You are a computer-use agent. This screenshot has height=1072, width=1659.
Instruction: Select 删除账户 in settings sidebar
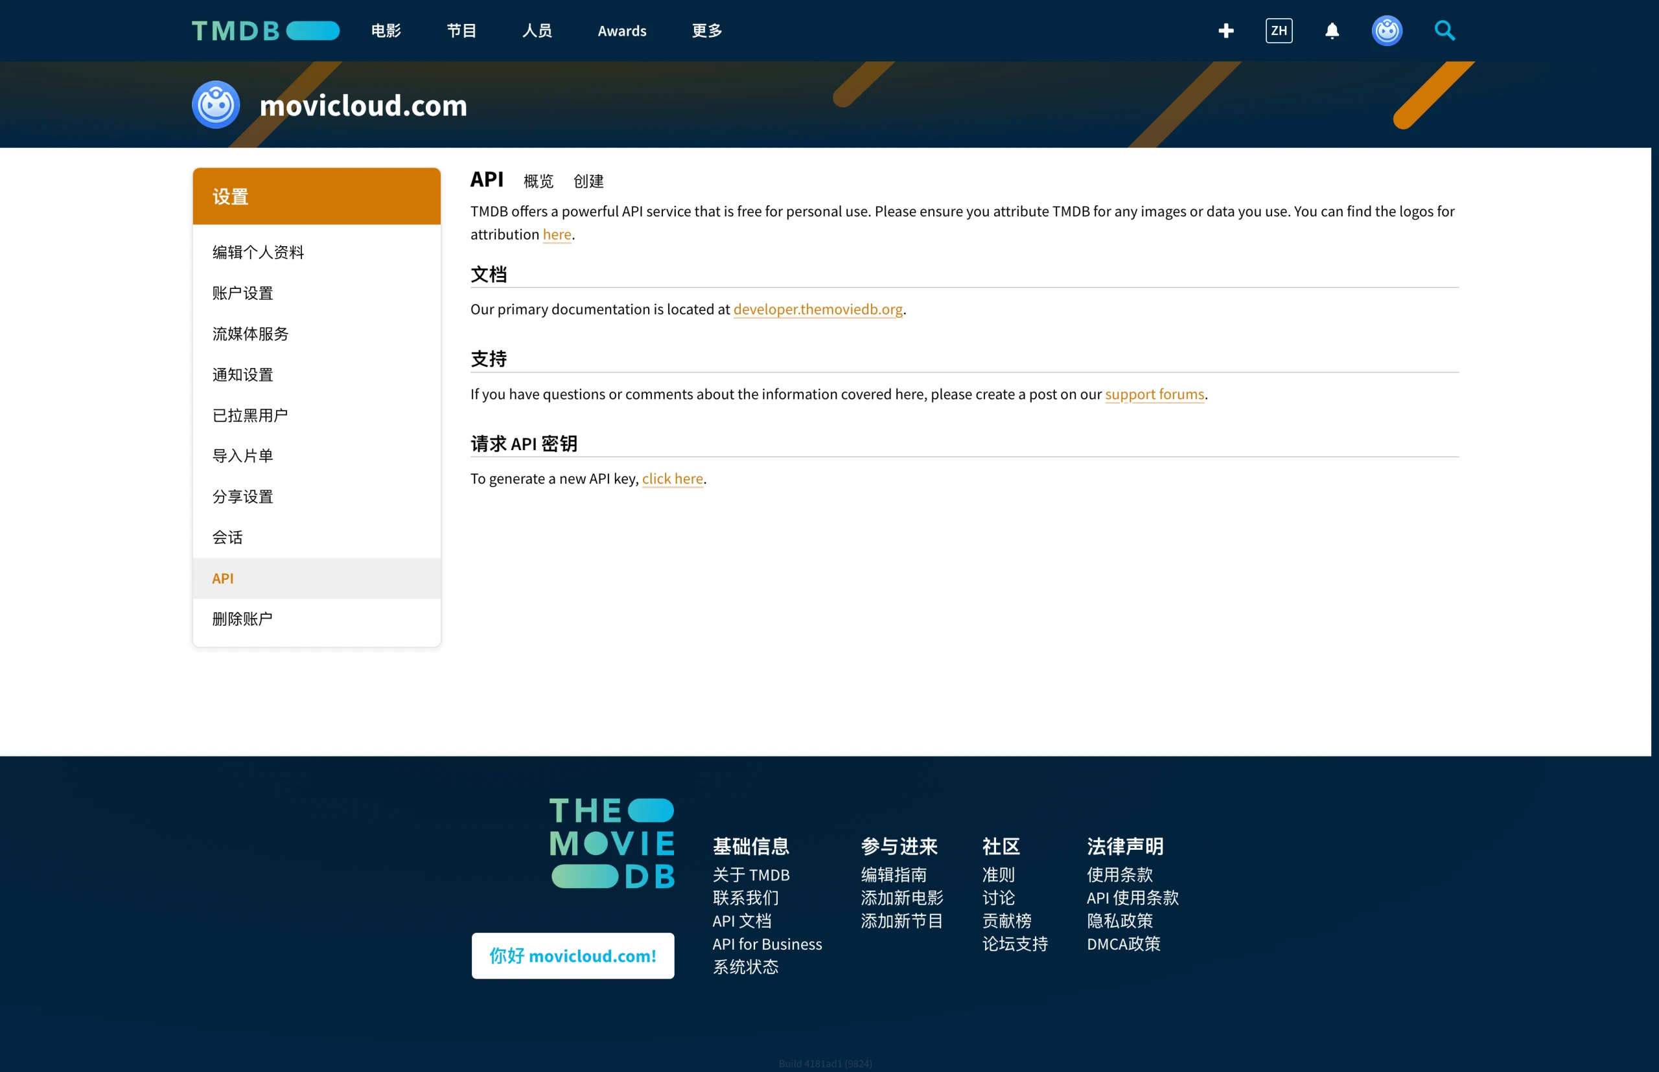(x=317, y=619)
